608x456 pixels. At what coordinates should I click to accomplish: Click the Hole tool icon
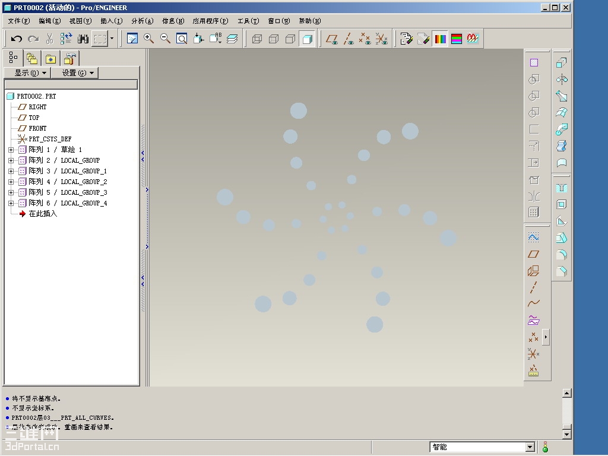562,188
